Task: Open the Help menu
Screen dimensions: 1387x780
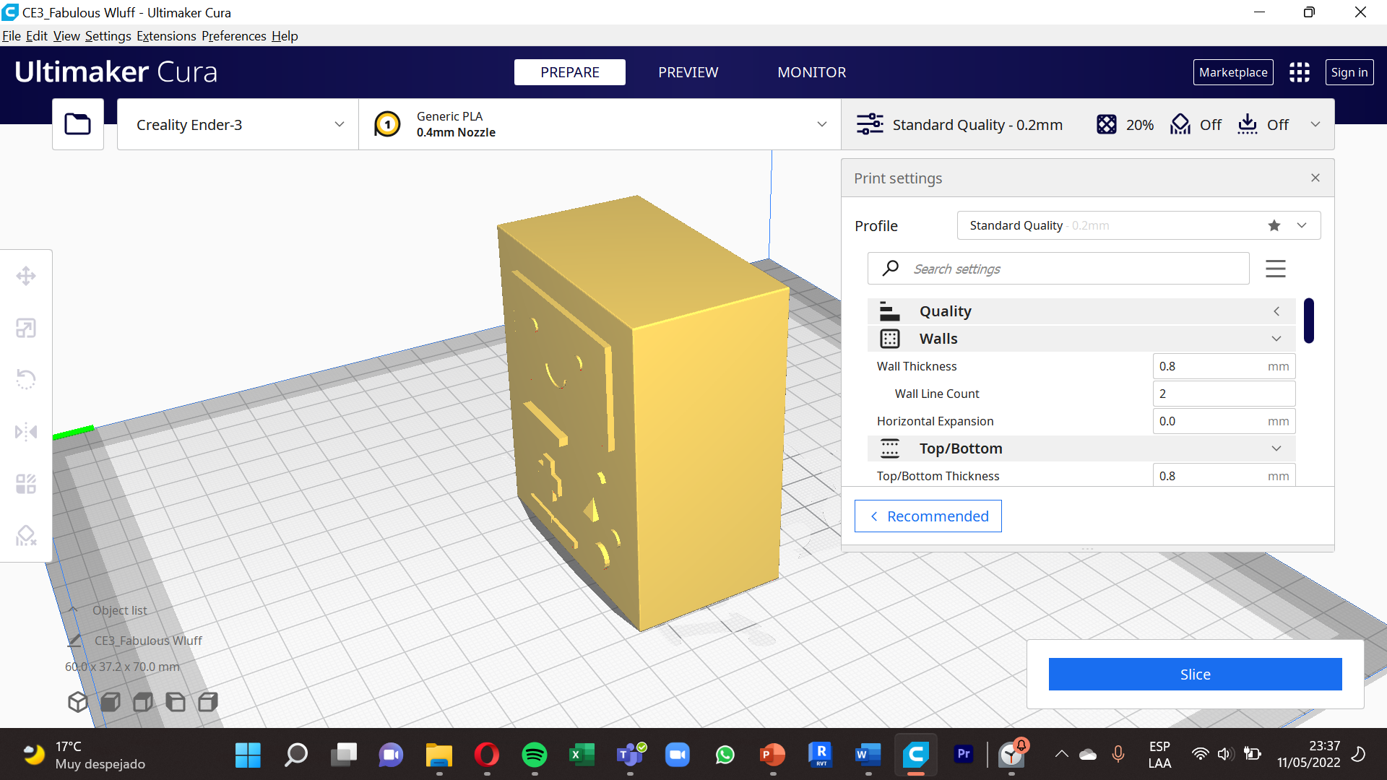Action: [x=285, y=36]
